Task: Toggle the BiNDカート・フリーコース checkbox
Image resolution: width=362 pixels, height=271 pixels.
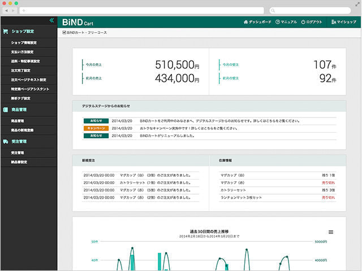Action: click(x=64, y=33)
